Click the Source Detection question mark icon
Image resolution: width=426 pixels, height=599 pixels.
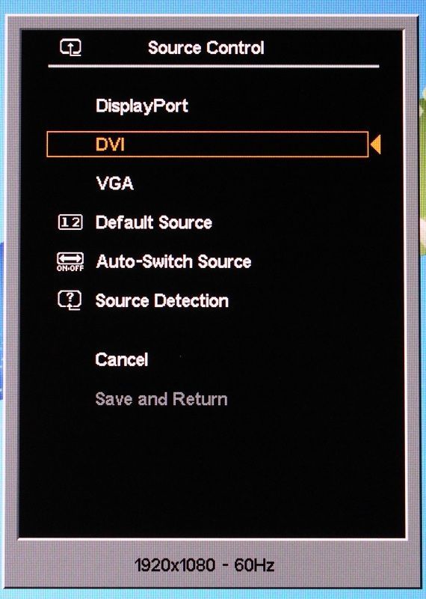[70, 300]
